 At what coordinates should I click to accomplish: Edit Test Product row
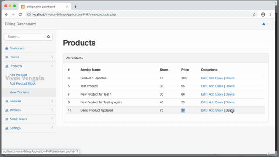[204, 86]
